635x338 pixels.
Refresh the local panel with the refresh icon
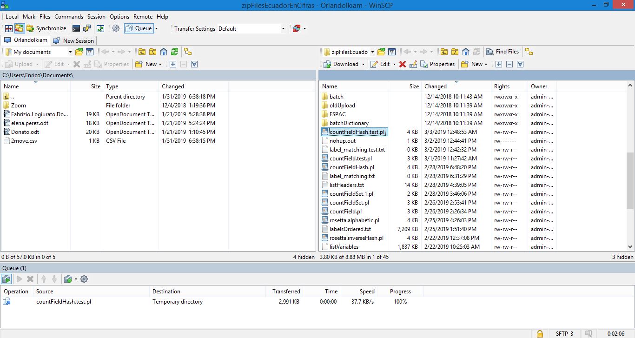click(174, 52)
